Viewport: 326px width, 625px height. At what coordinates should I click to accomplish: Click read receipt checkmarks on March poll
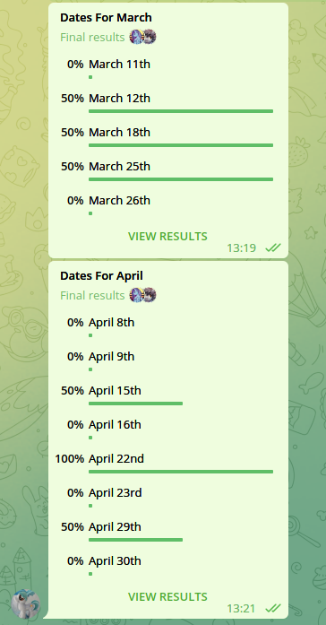273,247
